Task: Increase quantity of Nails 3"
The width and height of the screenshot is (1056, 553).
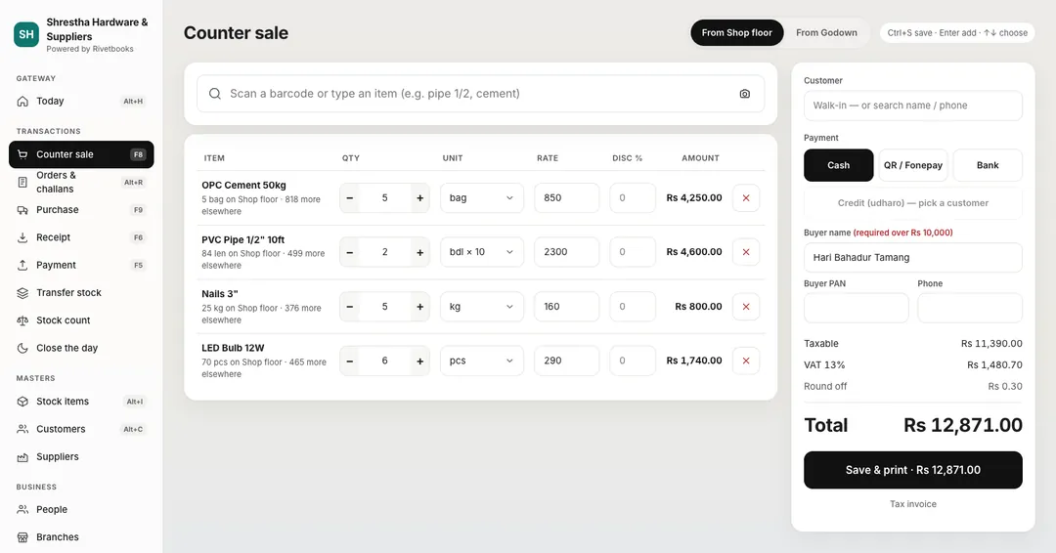Action: tap(419, 306)
